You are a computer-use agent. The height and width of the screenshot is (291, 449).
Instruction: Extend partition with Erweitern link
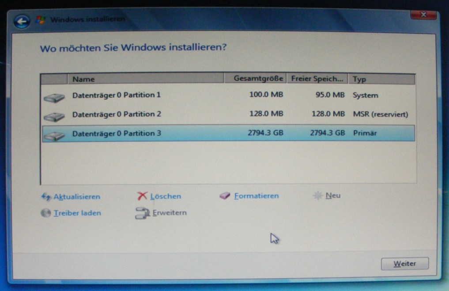(x=170, y=213)
